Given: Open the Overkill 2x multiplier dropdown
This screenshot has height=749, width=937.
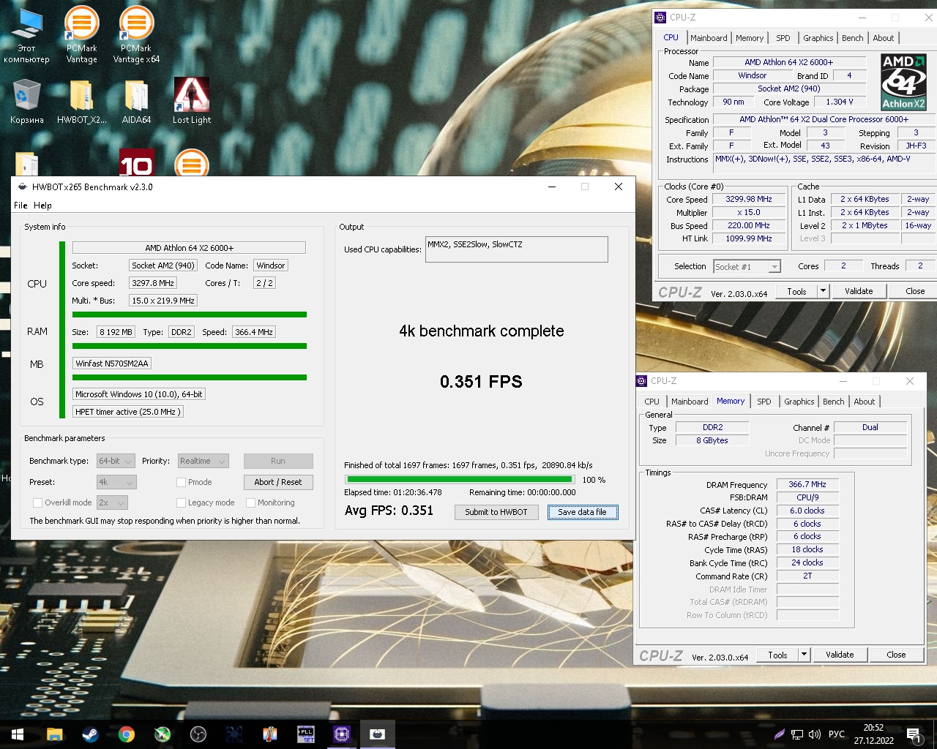Looking at the screenshot, I should pyautogui.click(x=112, y=503).
